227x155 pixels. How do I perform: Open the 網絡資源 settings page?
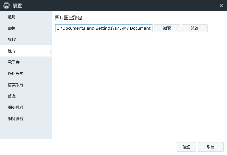(16, 119)
